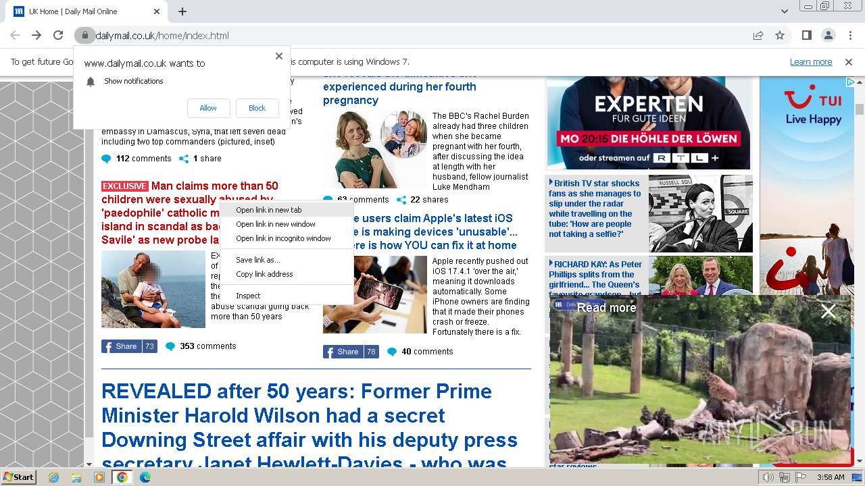Open the Chrome profile avatar
Image resolution: width=865 pixels, height=486 pixels.
click(828, 36)
